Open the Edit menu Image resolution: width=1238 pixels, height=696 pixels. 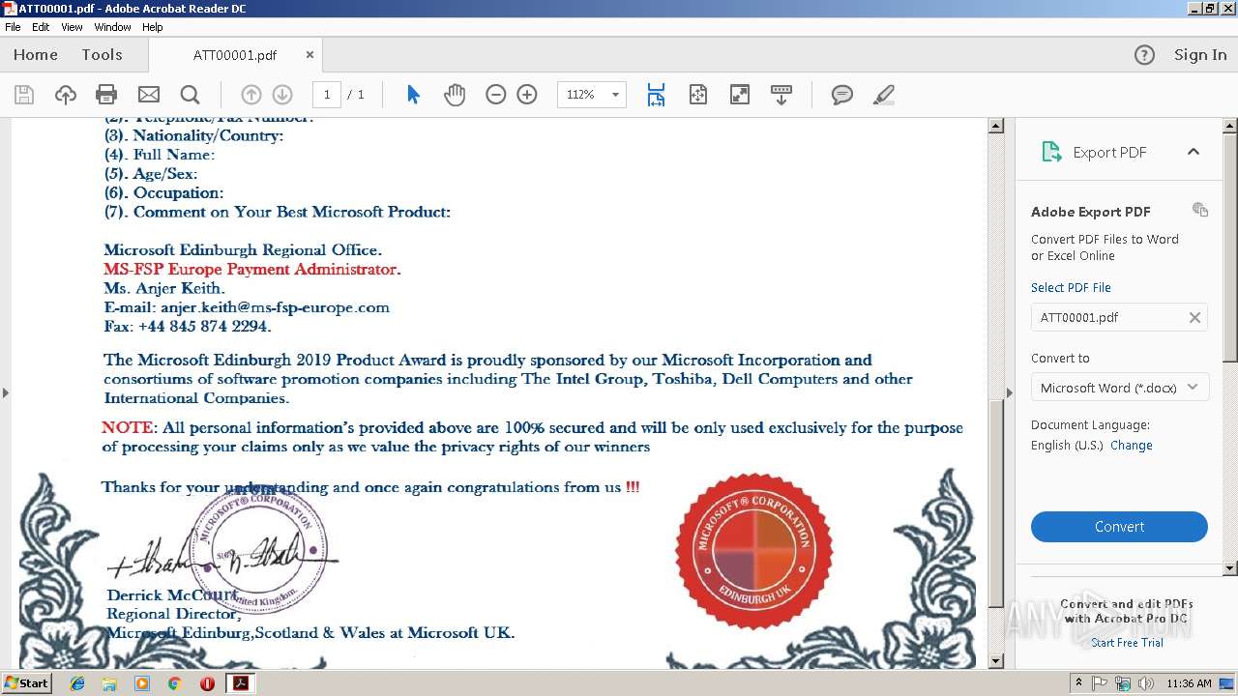pos(41,27)
